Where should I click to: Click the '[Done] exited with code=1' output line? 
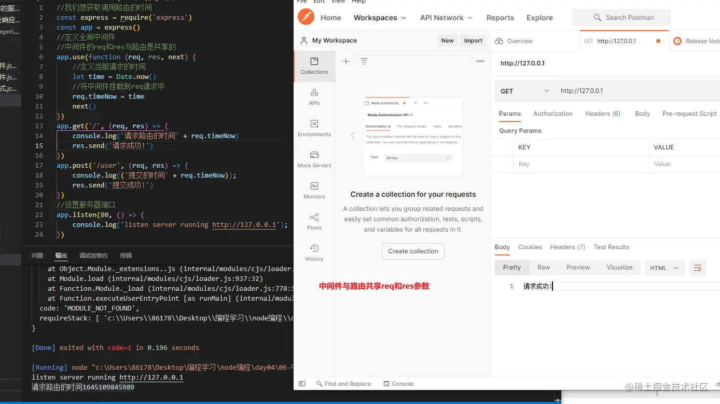(x=116, y=348)
